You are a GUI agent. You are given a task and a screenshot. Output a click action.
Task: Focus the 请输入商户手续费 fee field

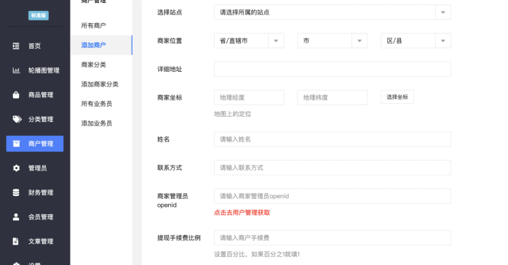(x=333, y=238)
